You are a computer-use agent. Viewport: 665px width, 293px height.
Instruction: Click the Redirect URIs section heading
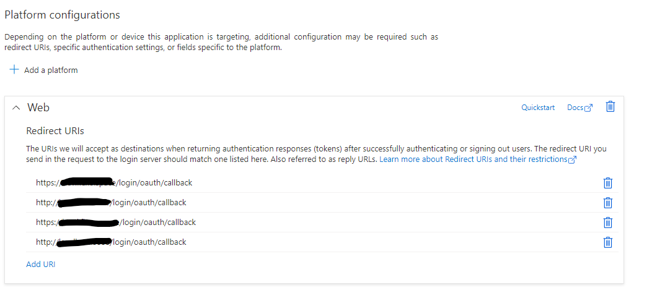click(x=55, y=131)
